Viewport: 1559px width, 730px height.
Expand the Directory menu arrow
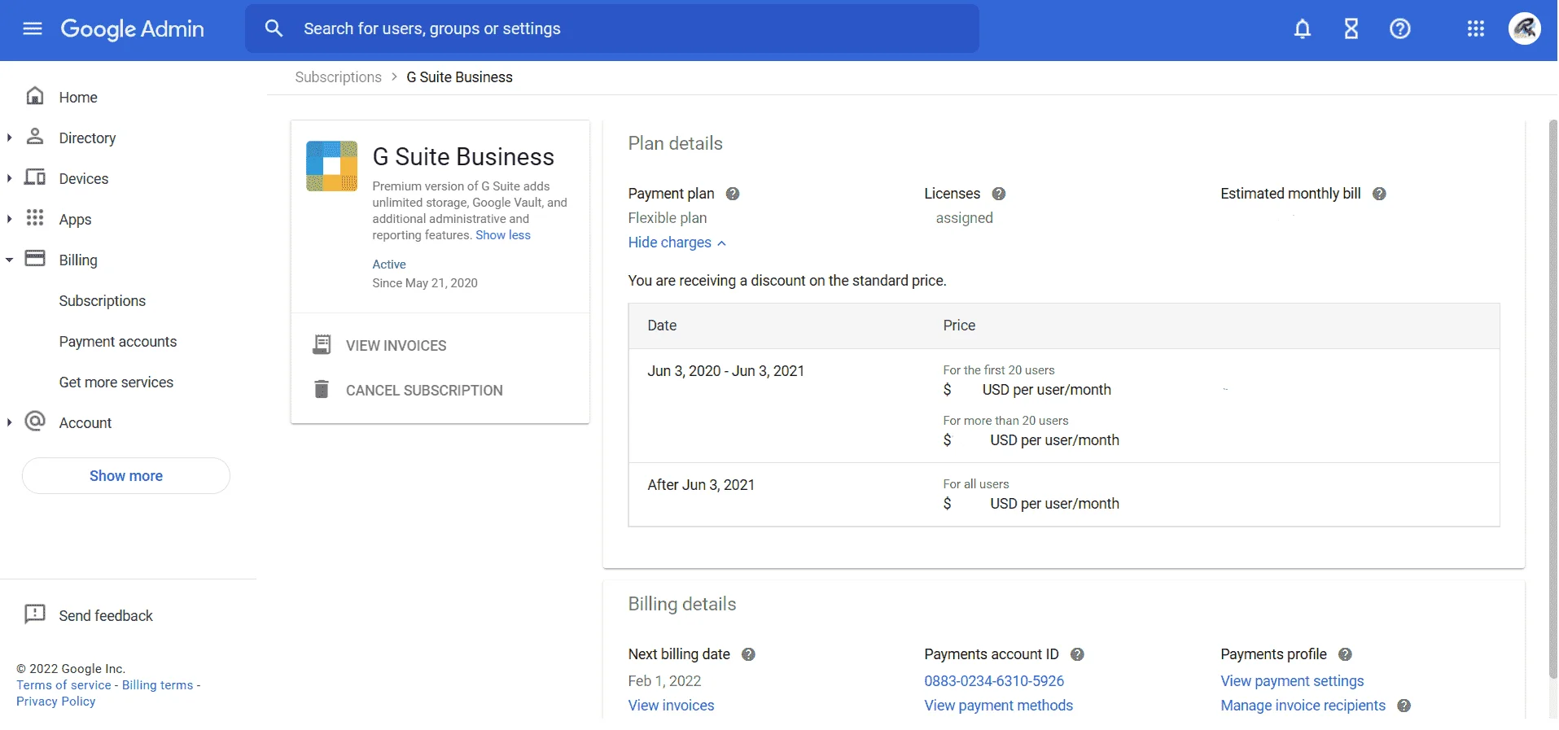[9, 138]
